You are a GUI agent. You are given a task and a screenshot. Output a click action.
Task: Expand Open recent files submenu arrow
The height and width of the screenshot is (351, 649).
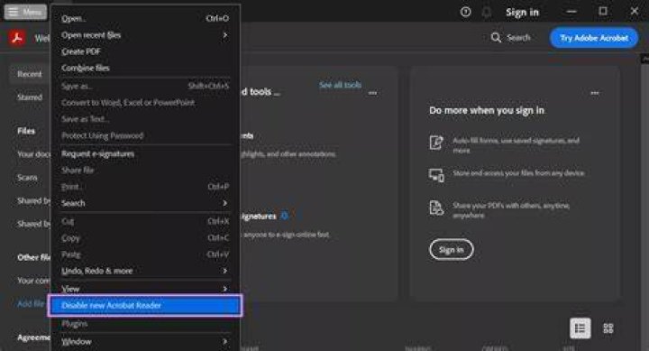225,35
